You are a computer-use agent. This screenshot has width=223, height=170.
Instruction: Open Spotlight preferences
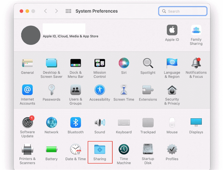(x=148, y=66)
